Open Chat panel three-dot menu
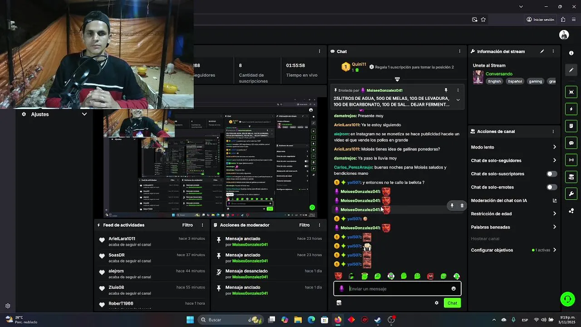 click(459, 51)
